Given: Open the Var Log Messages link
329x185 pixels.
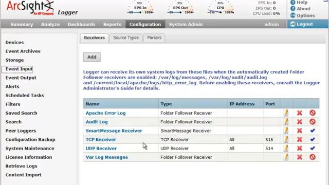Looking at the screenshot, I should 106,157.
